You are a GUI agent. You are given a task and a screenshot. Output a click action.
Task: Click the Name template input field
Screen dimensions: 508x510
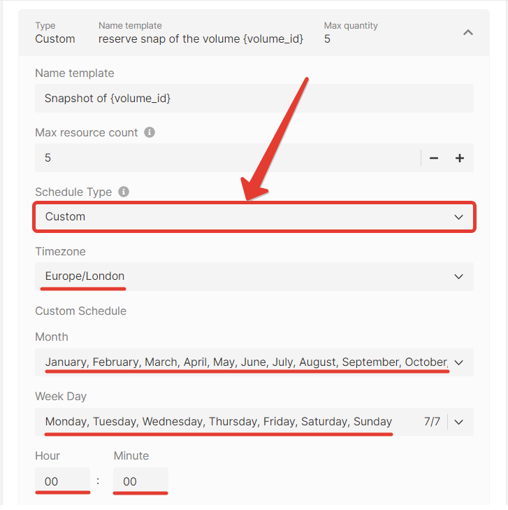tap(254, 98)
